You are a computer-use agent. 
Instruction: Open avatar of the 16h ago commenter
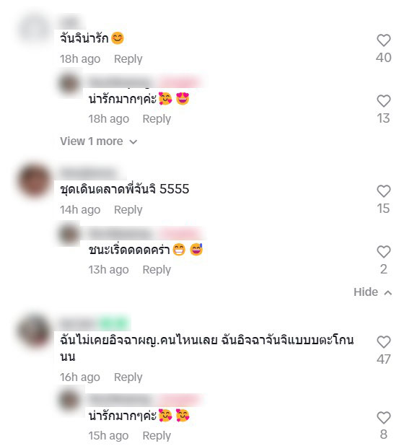[x=34, y=331]
